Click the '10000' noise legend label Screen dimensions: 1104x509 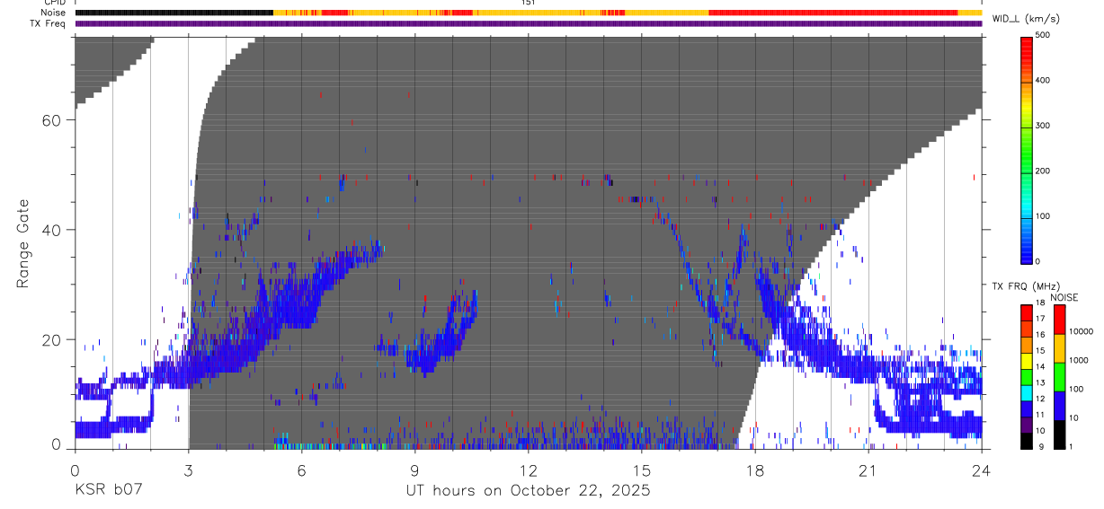tap(1080, 331)
